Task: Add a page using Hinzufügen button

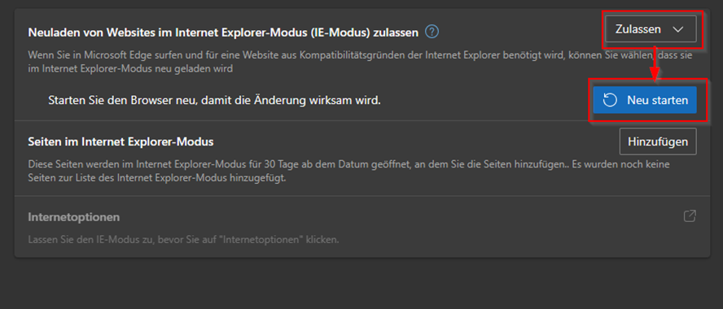Action: (658, 141)
